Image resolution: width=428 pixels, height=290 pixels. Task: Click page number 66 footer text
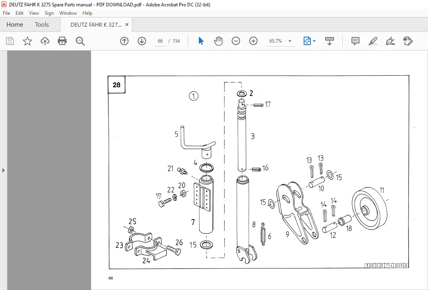(110, 278)
